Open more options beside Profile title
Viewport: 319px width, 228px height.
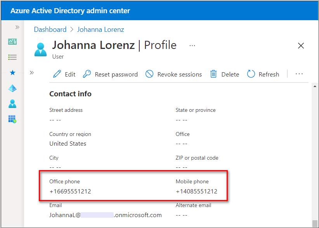tap(192, 45)
